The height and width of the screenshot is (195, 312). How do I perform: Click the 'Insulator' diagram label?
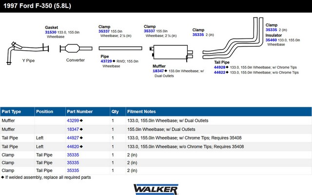pyautogui.click(x=273, y=35)
